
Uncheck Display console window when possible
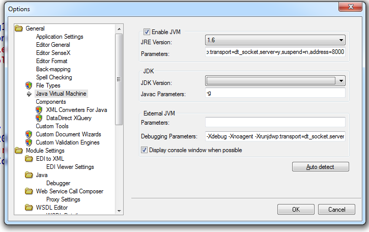click(145, 150)
